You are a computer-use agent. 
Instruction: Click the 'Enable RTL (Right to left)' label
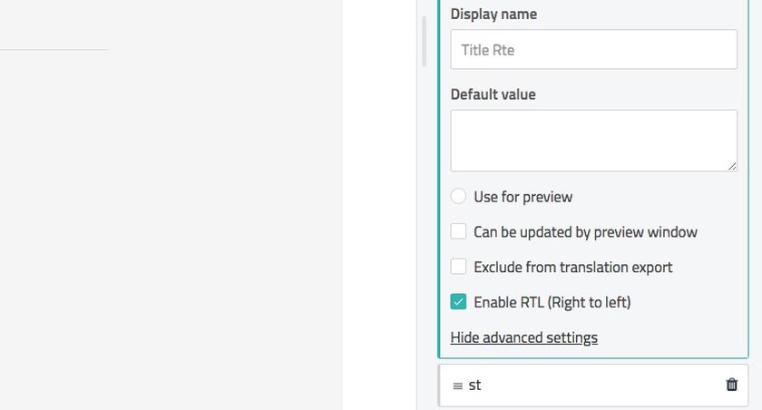tap(552, 302)
